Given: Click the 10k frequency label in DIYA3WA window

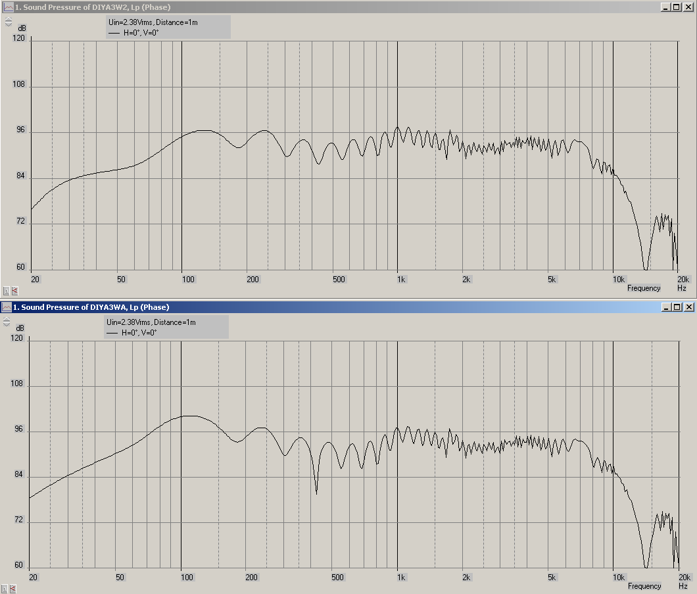Looking at the screenshot, I should click(619, 577).
